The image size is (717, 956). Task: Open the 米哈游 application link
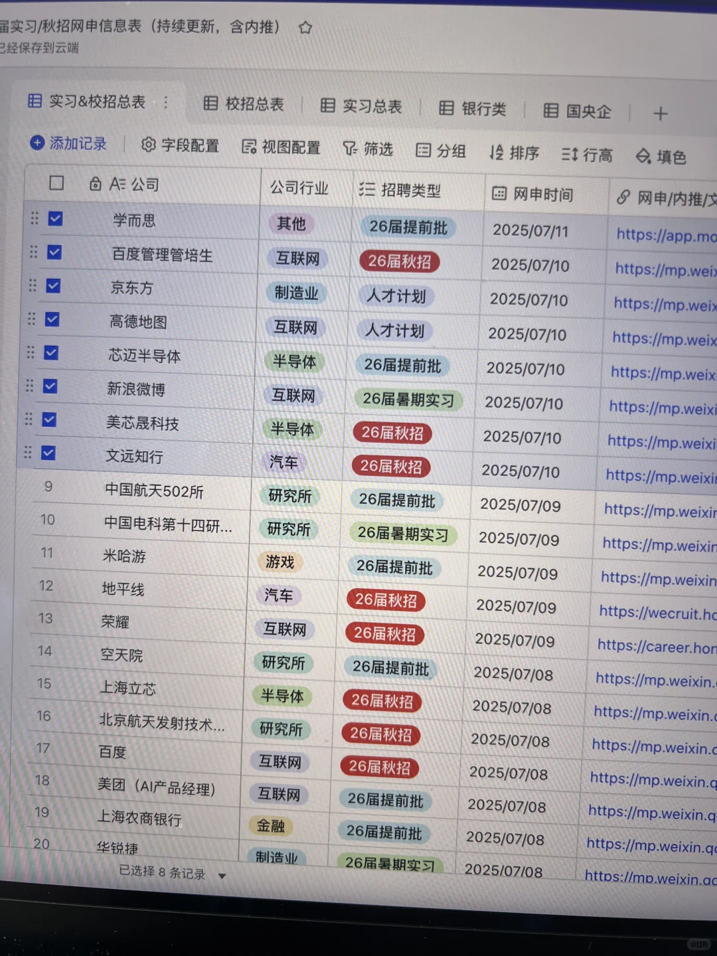658,579
